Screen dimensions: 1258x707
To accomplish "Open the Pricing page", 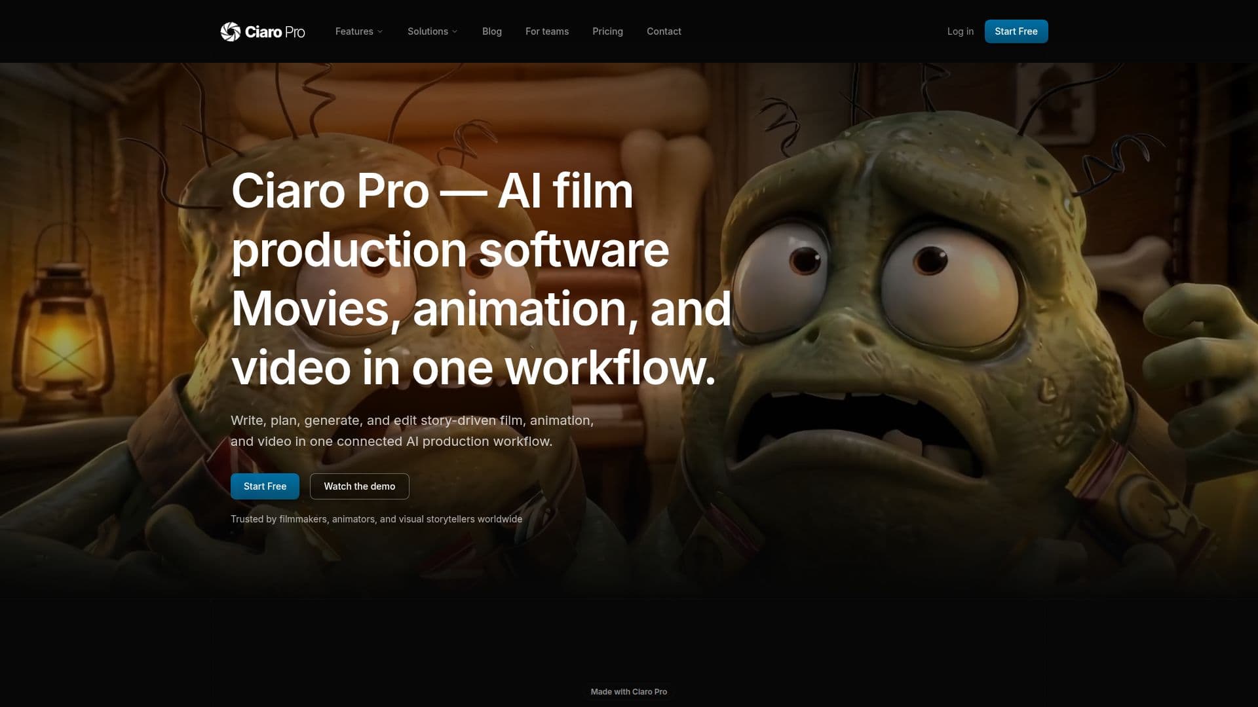I will 607,31.
